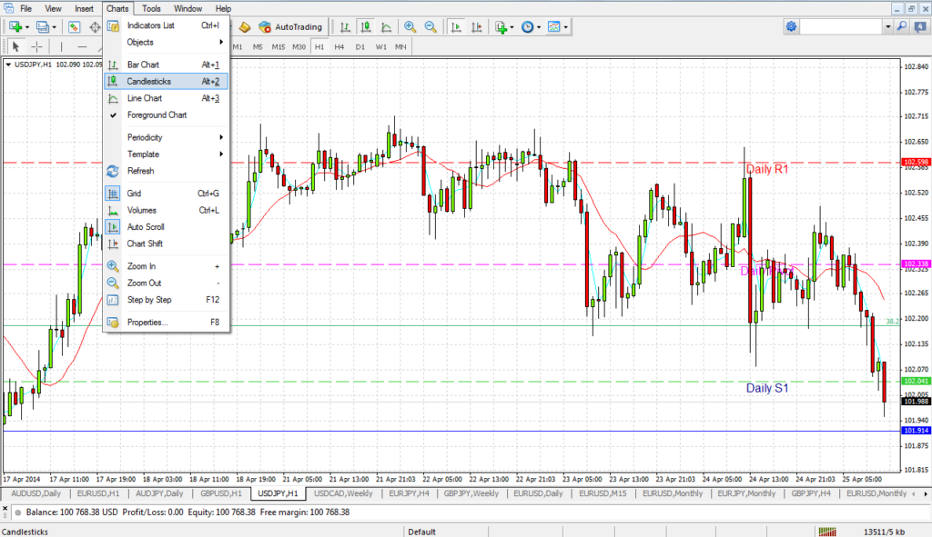Image resolution: width=932 pixels, height=537 pixels.
Task: Toggle Volumes in the Charts menu
Action: point(166,210)
